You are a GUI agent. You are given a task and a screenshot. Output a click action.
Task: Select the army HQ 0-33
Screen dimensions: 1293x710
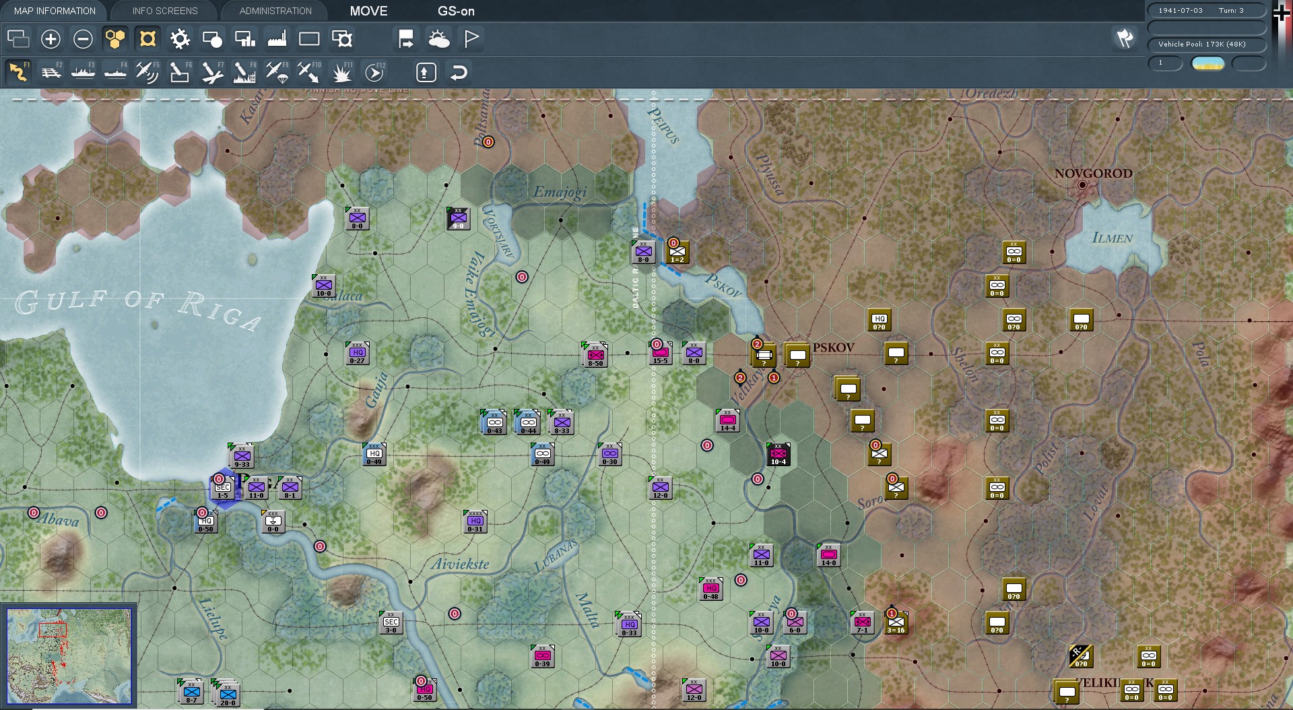click(629, 624)
